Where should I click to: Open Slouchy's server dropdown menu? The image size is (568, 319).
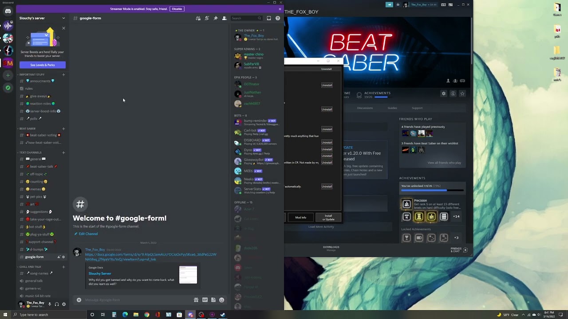tap(42, 18)
